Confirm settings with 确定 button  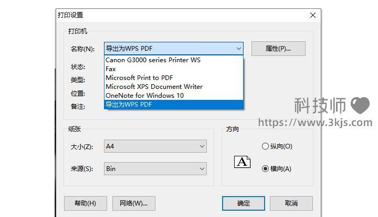243,203
